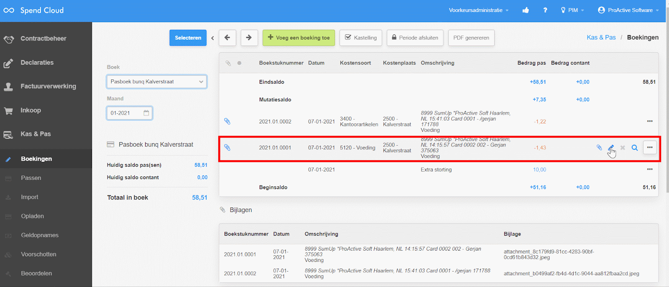Viewport: 669px width, 287px height.
Task: Click the PDF genereren button
Action: click(471, 38)
